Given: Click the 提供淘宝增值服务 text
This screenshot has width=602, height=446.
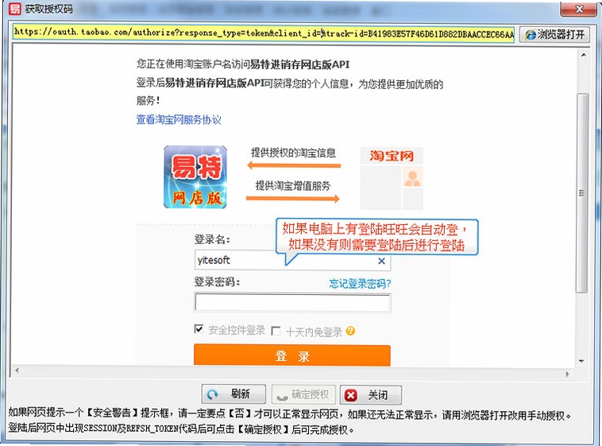Looking at the screenshot, I should click(x=293, y=186).
